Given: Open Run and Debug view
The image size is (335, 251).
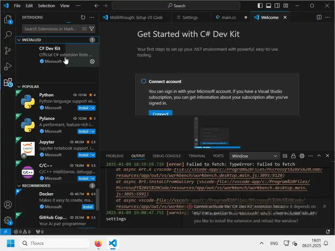Looking at the screenshot, I should [8, 67].
